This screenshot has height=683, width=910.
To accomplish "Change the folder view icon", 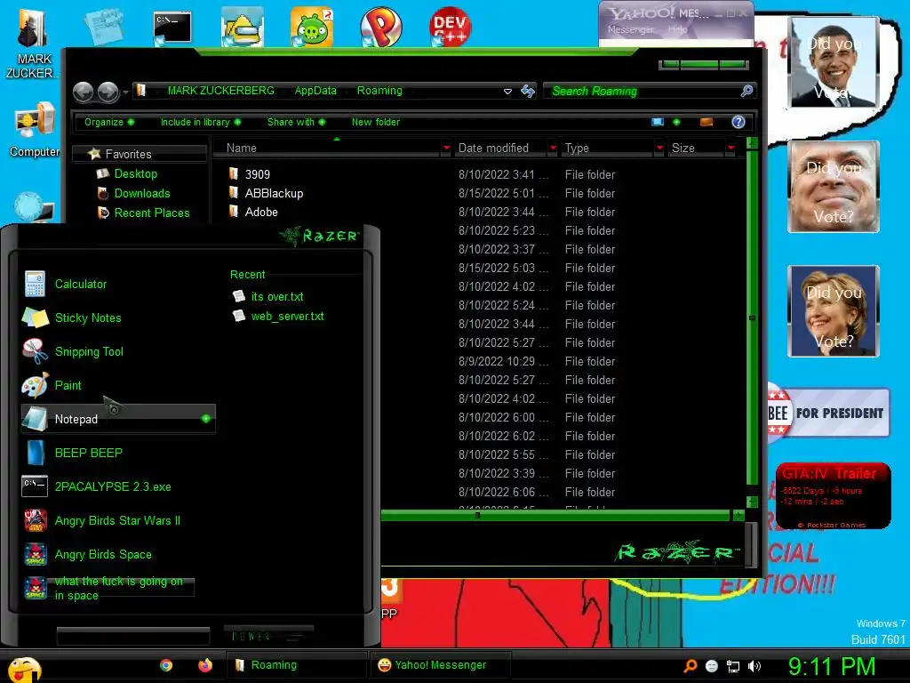I will 658,122.
